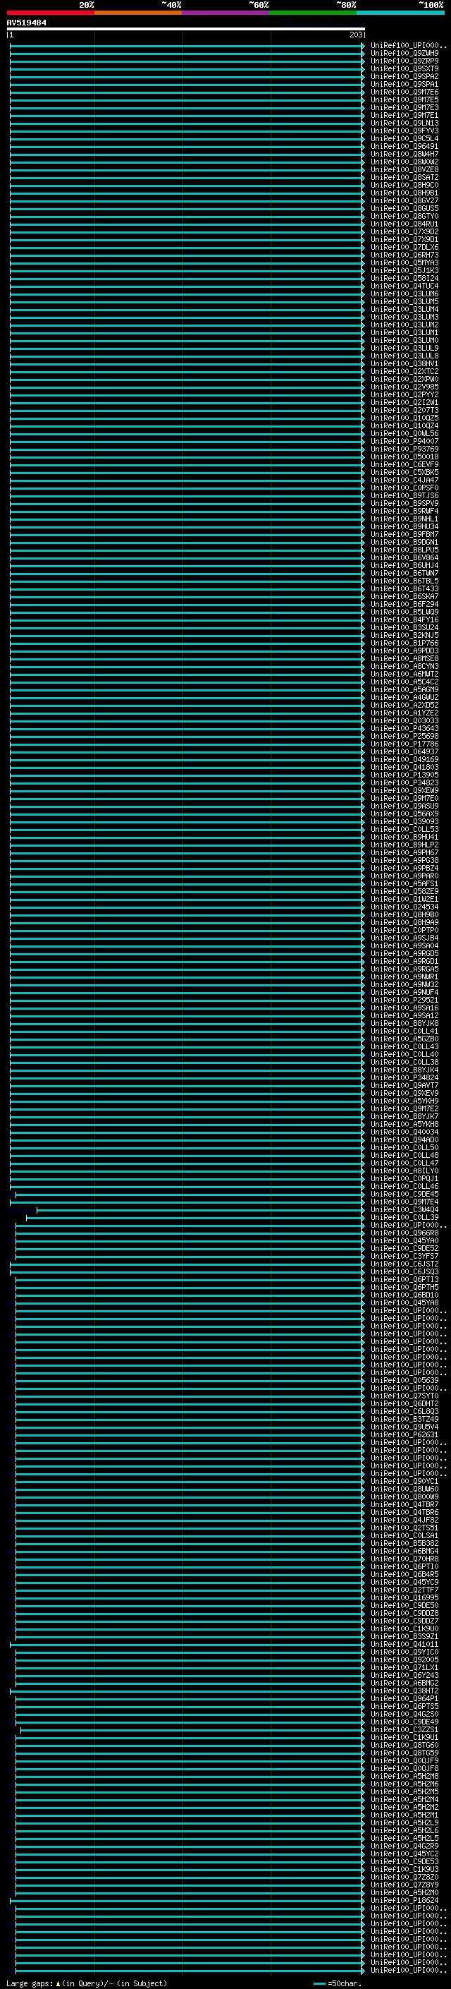Click the orange ~40% identity legend bar
The image size is (451, 1989).
tap(138, 13)
